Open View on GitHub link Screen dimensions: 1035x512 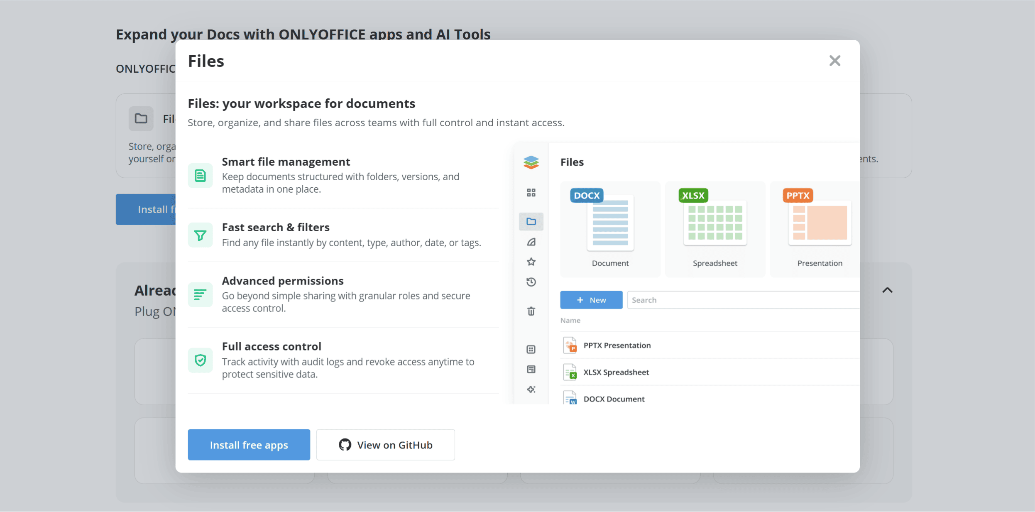tap(385, 444)
